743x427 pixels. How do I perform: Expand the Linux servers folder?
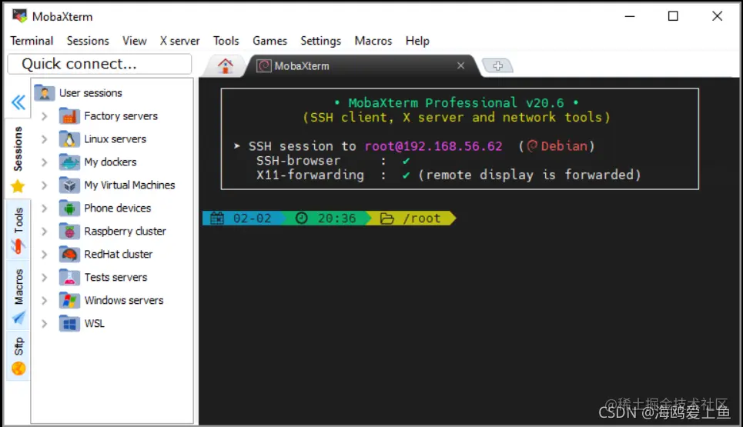tap(44, 139)
